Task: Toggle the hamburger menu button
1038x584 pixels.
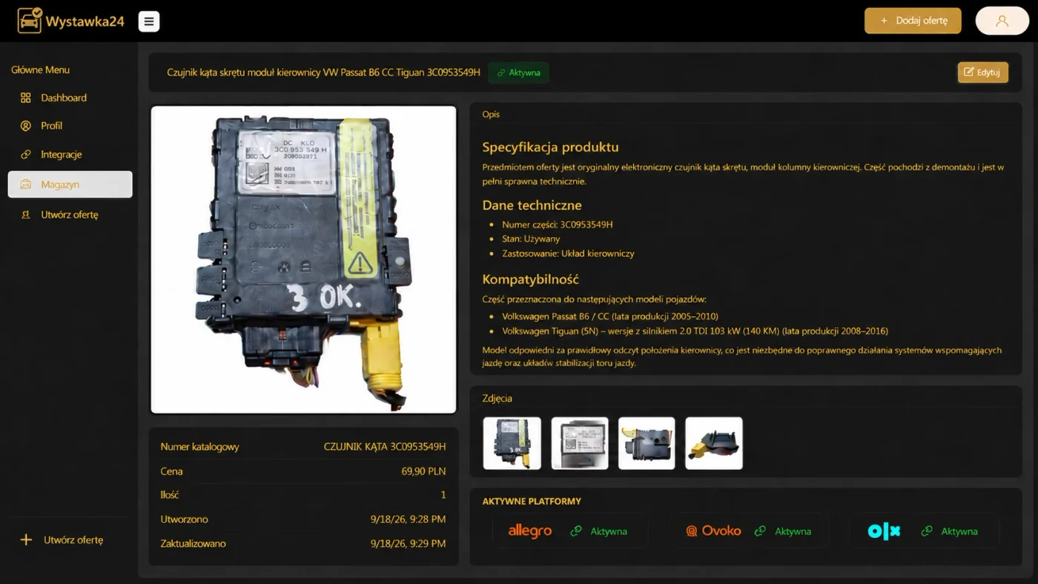Action: (x=149, y=21)
